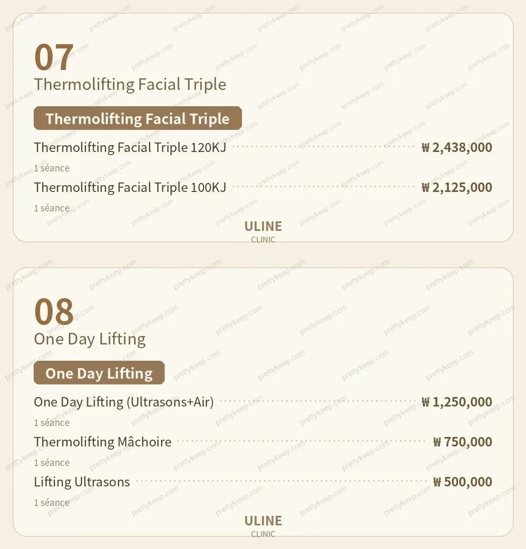Click the ₩ 500,000 price
This screenshot has height=549, width=526.
pos(462,482)
